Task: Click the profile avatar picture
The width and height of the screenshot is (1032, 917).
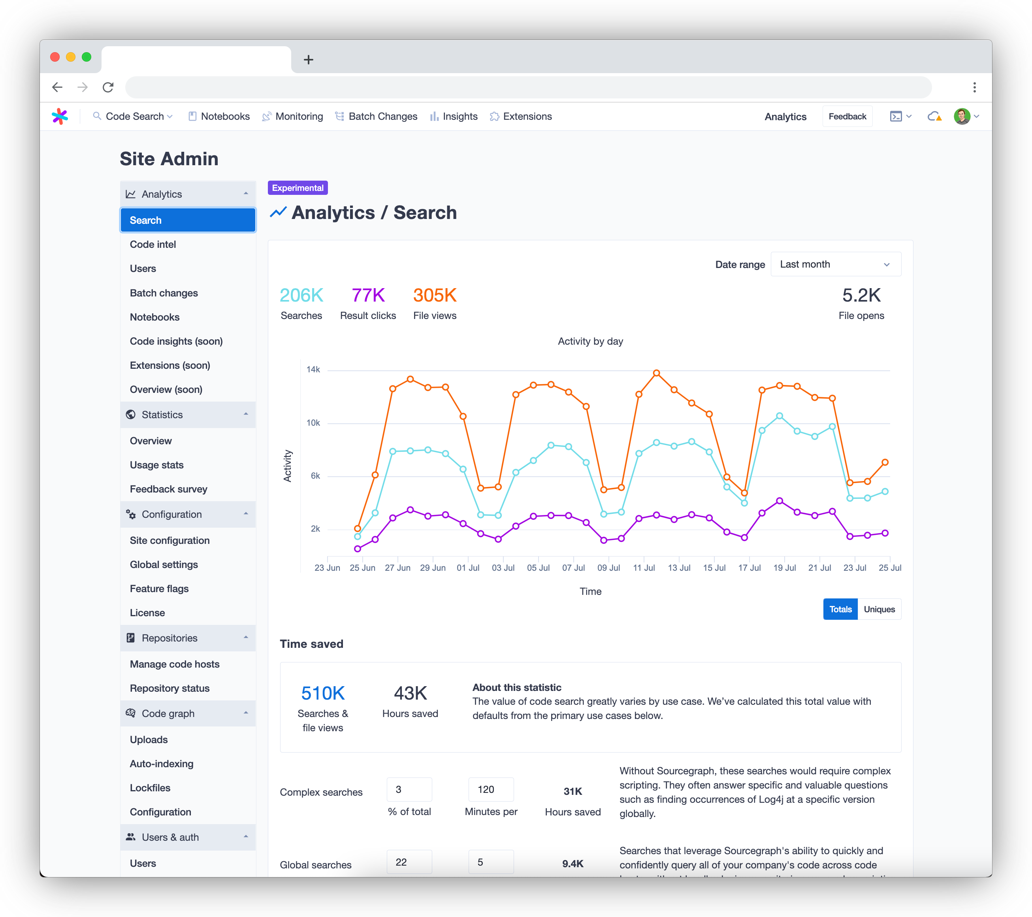Action: (x=962, y=116)
